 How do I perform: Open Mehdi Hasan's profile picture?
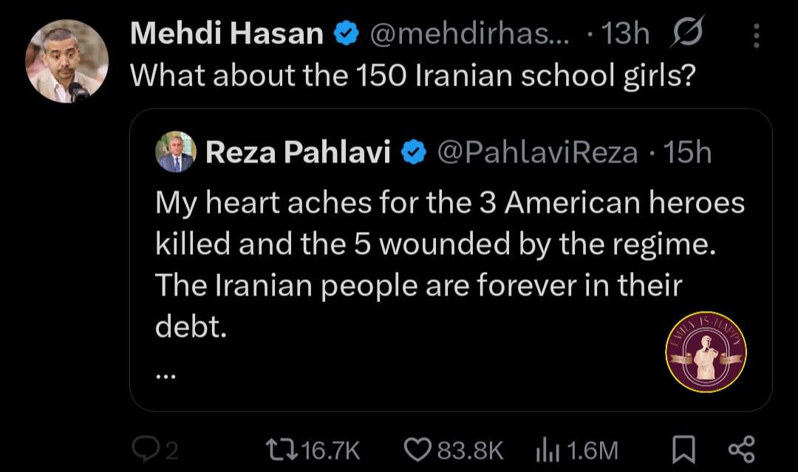coord(67,61)
